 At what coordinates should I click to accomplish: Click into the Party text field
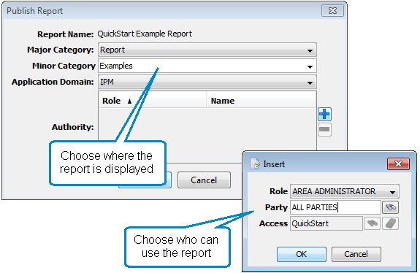[335, 207]
